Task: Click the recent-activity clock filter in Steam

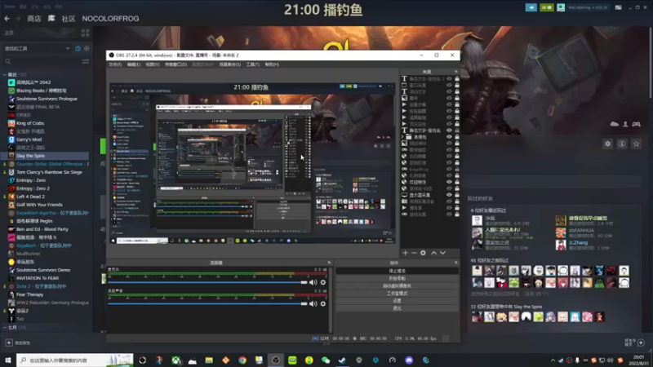Action: coord(78,49)
